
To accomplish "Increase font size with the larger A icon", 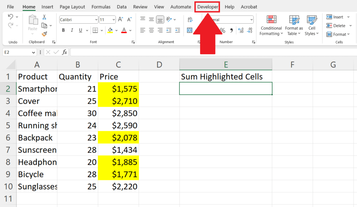I will 120,19.
